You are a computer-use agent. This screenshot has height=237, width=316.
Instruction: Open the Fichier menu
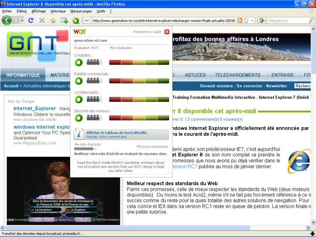coord(7,11)
